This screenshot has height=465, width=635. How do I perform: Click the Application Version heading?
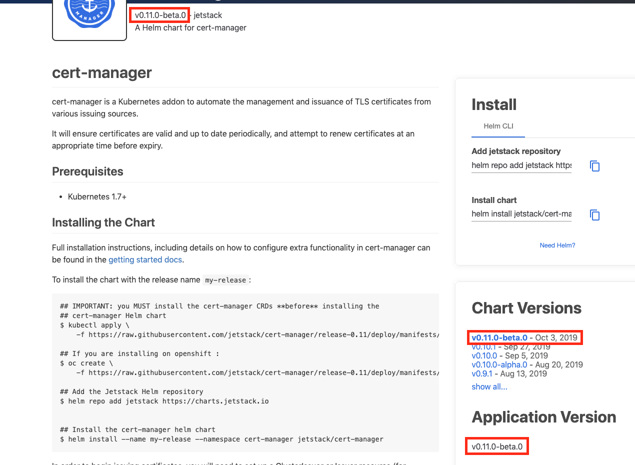[x=544, y=417]
